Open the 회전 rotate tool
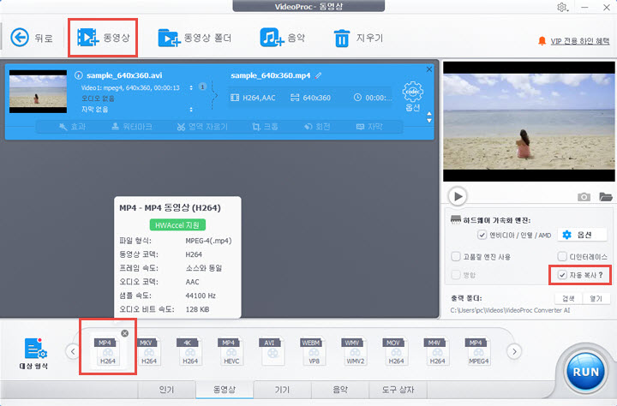This screenshot has height=406, width=617. (317, 127)
